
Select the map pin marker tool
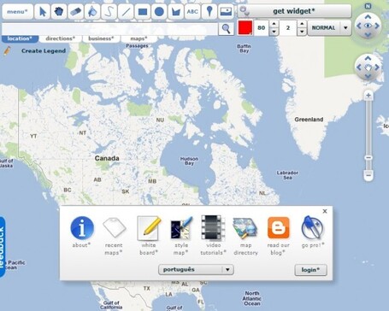coord(209,12)
